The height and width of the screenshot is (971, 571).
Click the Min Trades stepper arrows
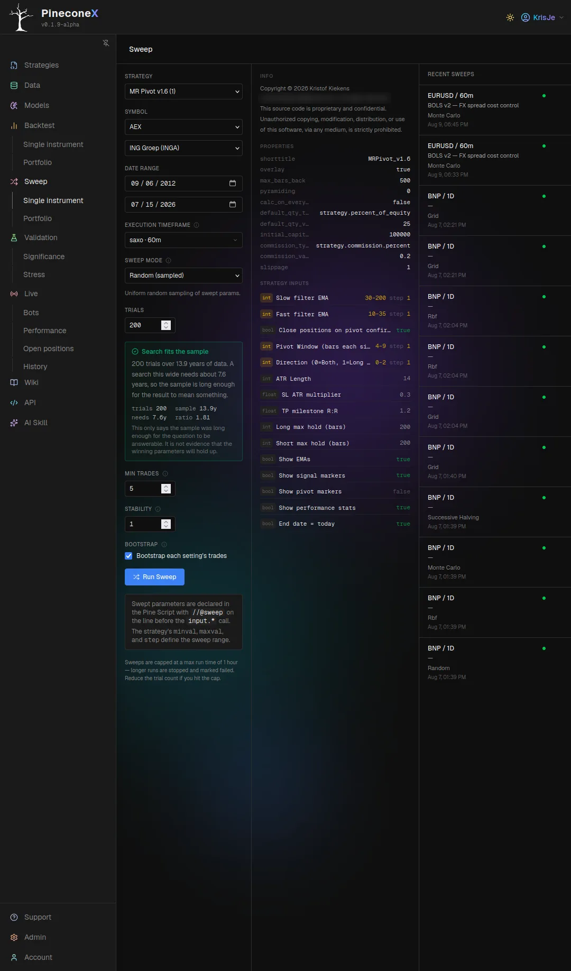[x=166, y=489]
